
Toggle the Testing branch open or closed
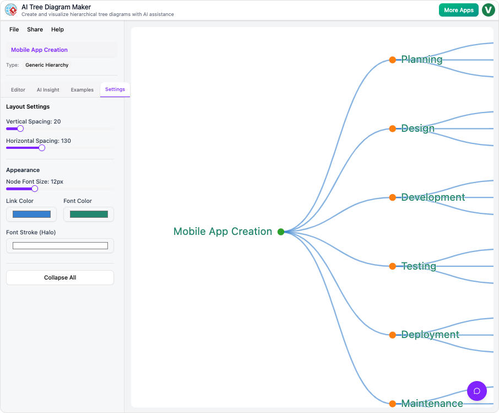click(393, 266)
